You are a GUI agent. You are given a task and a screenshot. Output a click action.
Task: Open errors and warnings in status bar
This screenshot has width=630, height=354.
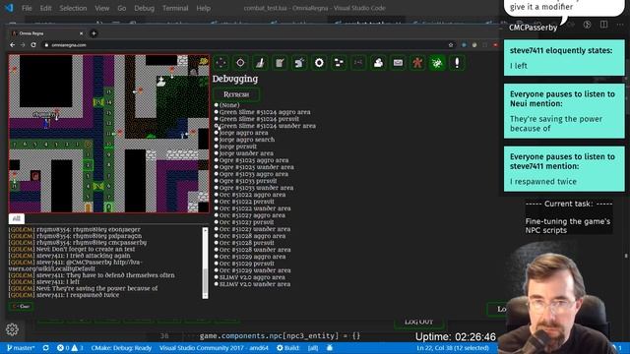click(x=70, y=348)
